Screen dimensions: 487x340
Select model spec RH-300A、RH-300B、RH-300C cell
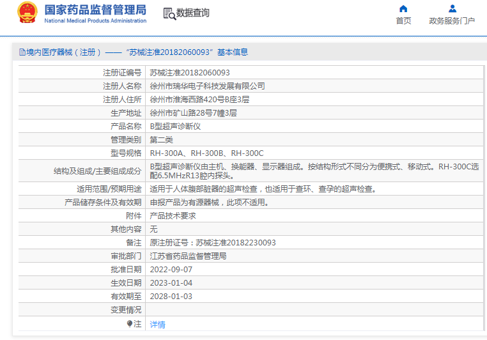206,153
